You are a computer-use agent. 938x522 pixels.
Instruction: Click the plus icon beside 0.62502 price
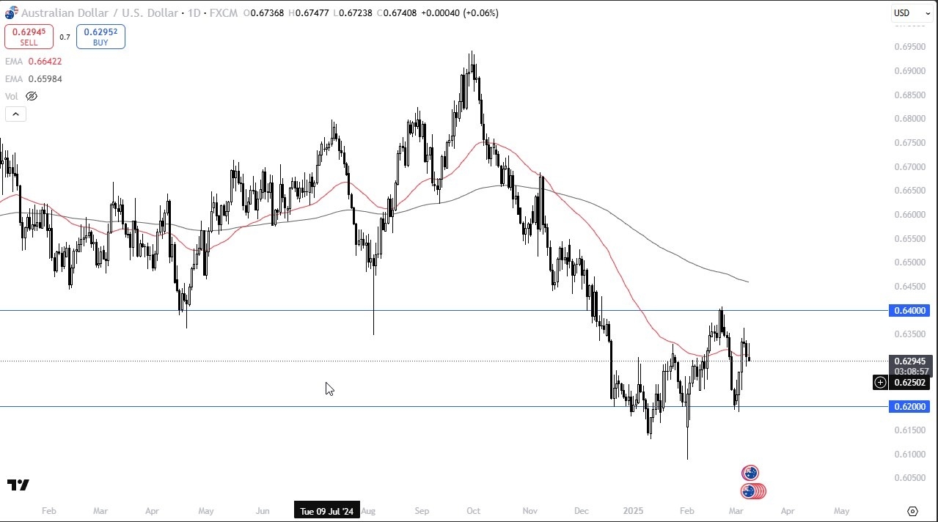[880, 382]
